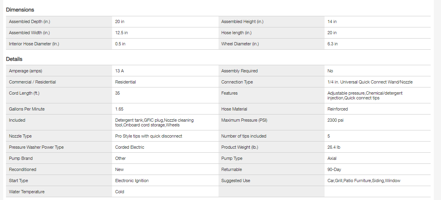Screen dimensions: 441x200
Task: Select the Start Type value Electronic Ignition
Action: tap(132, 181)
